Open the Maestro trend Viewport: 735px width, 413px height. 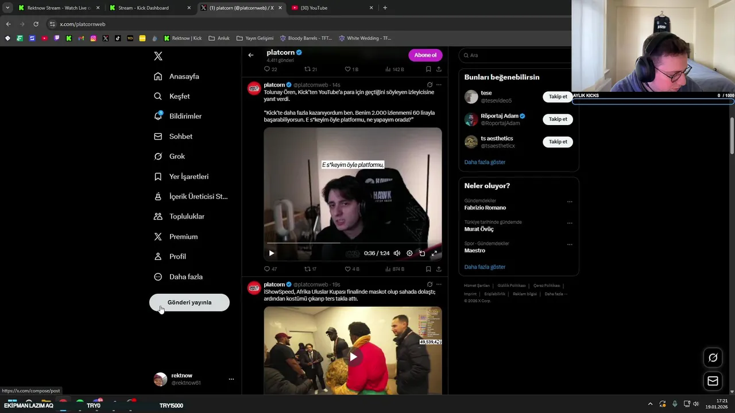475,251
